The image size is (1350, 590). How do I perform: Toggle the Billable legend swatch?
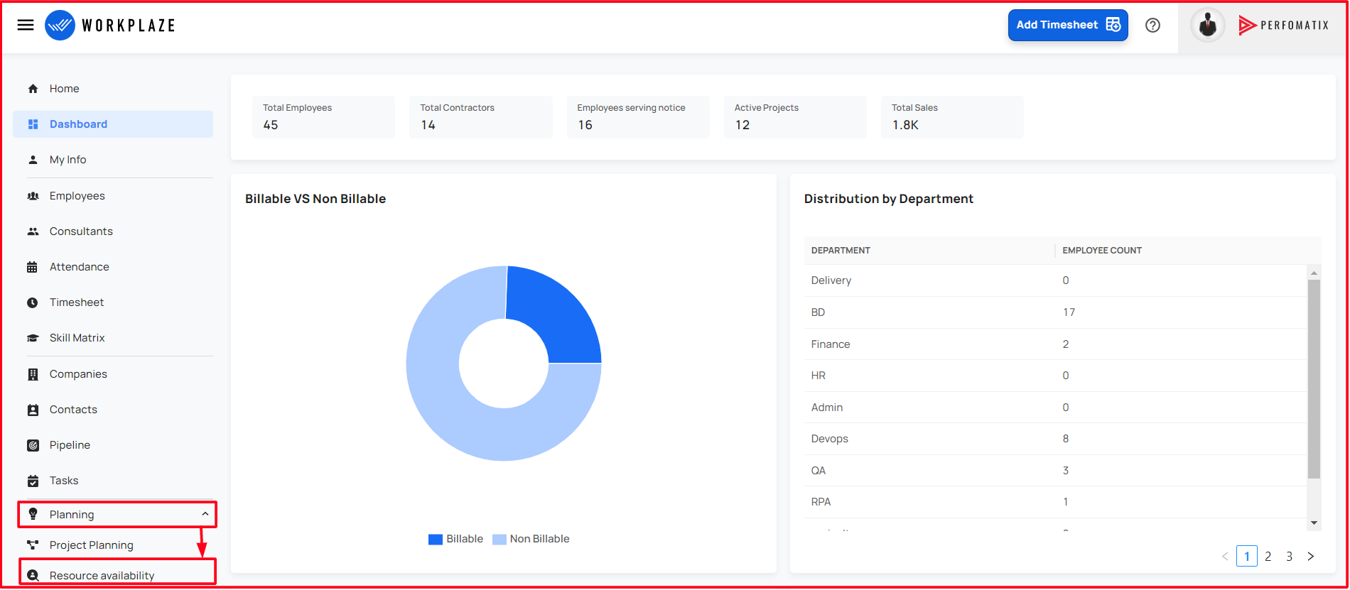pos(436,540)
